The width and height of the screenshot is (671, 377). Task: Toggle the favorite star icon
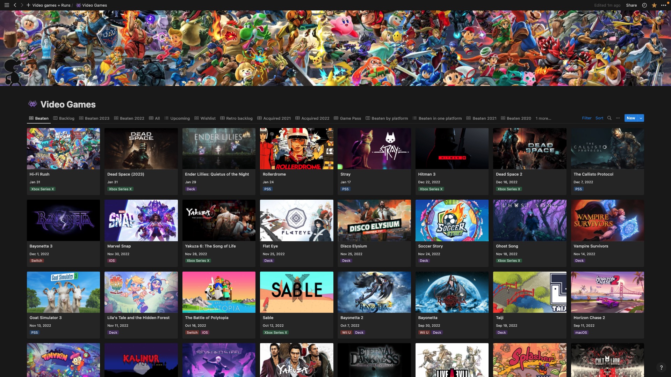point(654,5)
